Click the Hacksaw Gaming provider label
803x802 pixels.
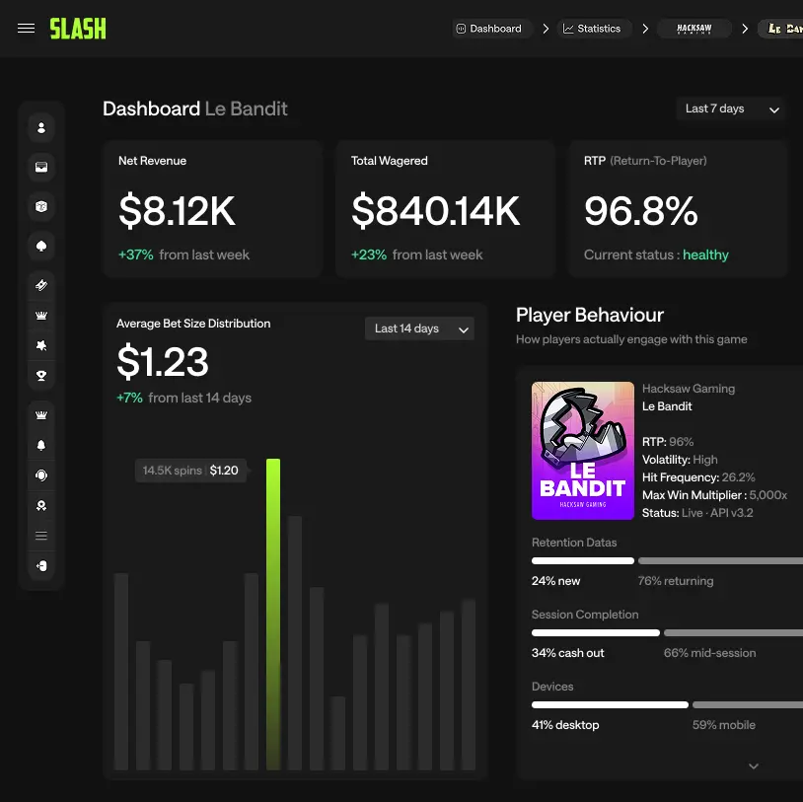[x=689, y=389]
